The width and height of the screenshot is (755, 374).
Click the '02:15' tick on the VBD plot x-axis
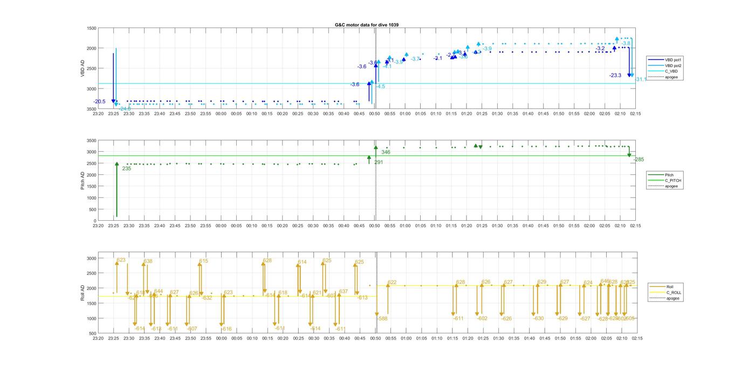(x=636, y=114)
